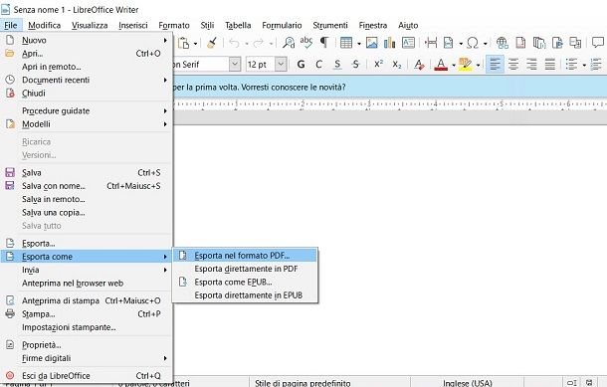Screen dimensions: 607x387
Task: Toggle formatting marks pilcrow icon
Action: click(x=324, y=43)
